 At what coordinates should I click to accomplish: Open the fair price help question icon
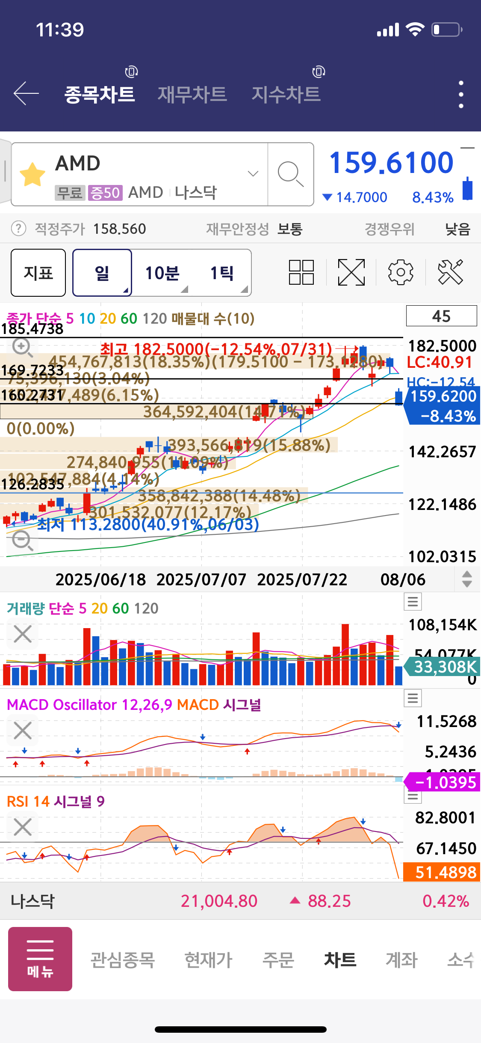click(18, 229)
